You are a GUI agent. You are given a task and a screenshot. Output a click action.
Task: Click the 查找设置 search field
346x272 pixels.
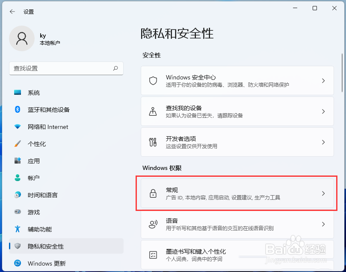click(66, 68)
